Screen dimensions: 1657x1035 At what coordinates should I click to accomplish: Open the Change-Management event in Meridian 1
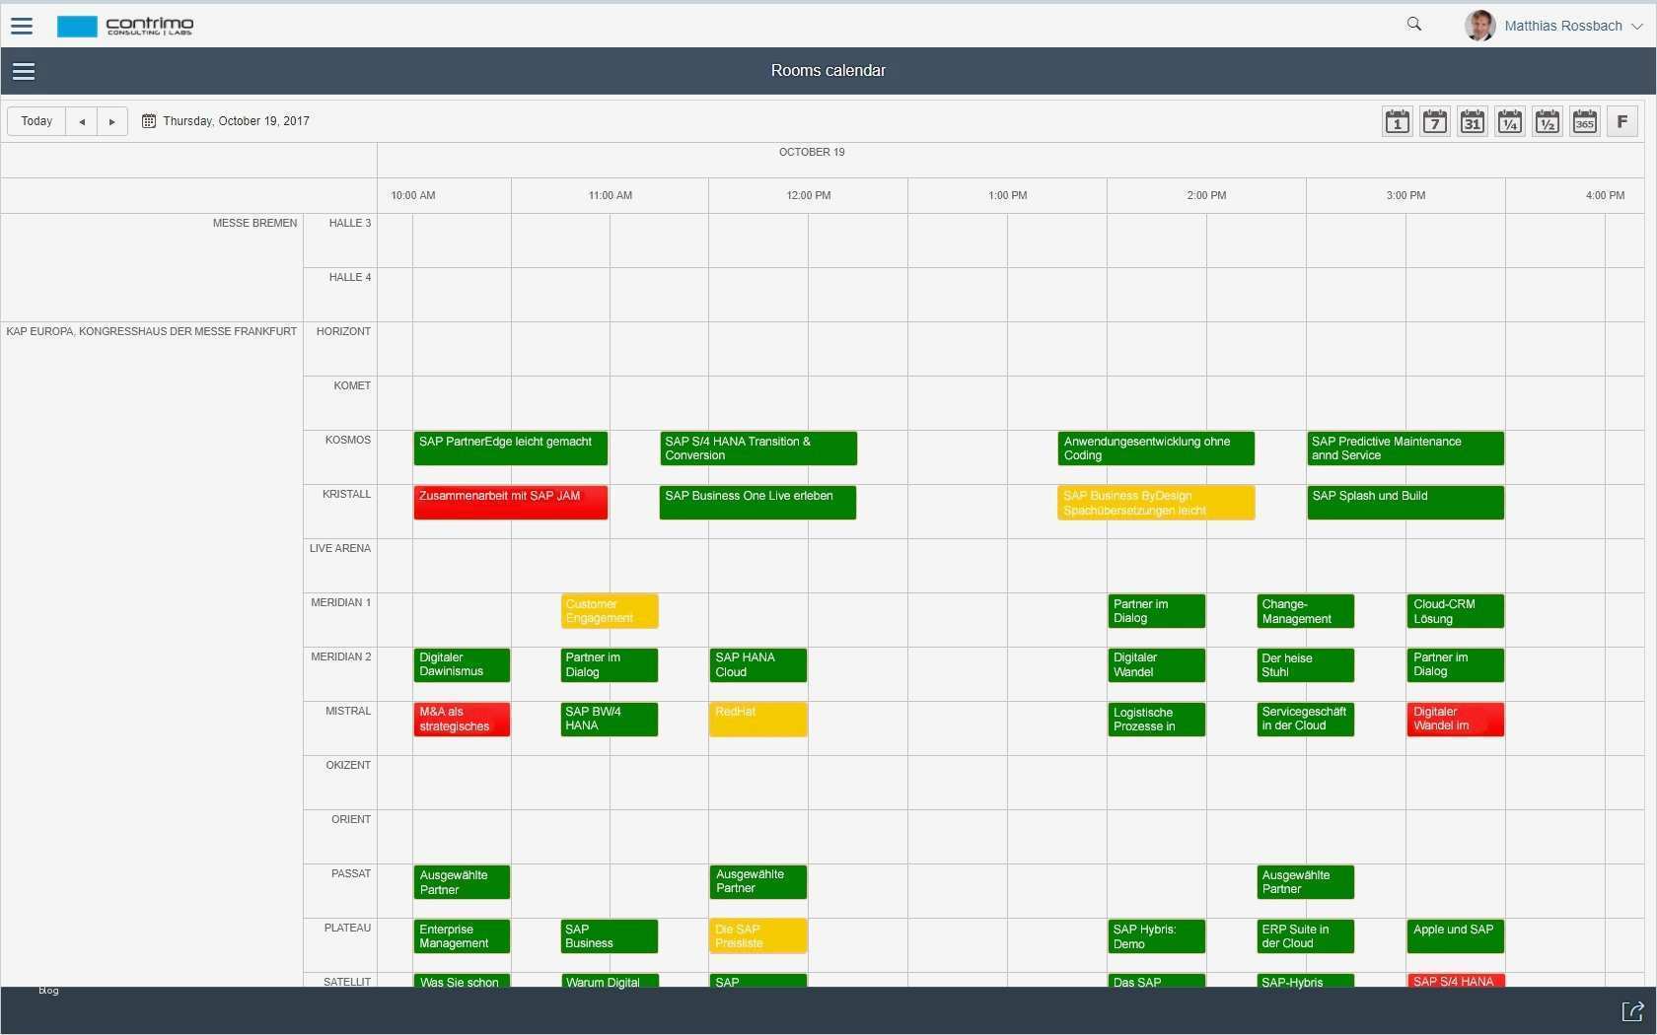[x=1306, y=611]
